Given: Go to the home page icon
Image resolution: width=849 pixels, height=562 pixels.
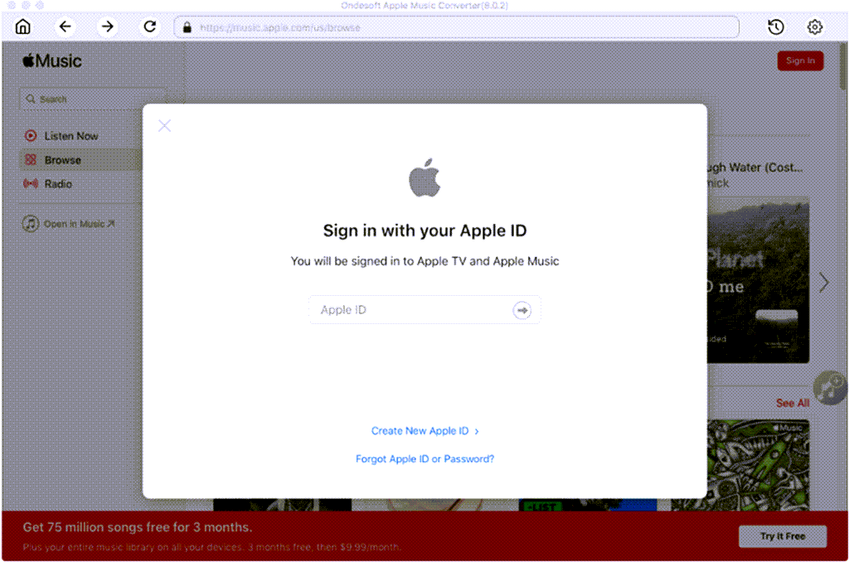Looking at the screenshot, I should pyautogui.click(x=22, y=27).
